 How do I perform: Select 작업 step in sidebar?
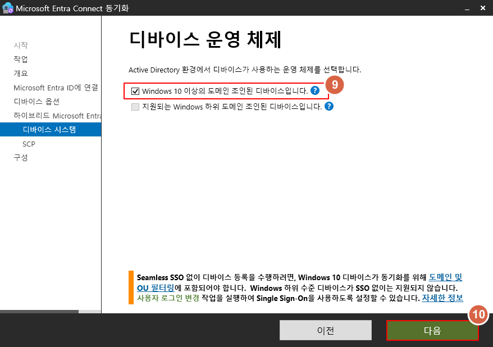(21, 59)
